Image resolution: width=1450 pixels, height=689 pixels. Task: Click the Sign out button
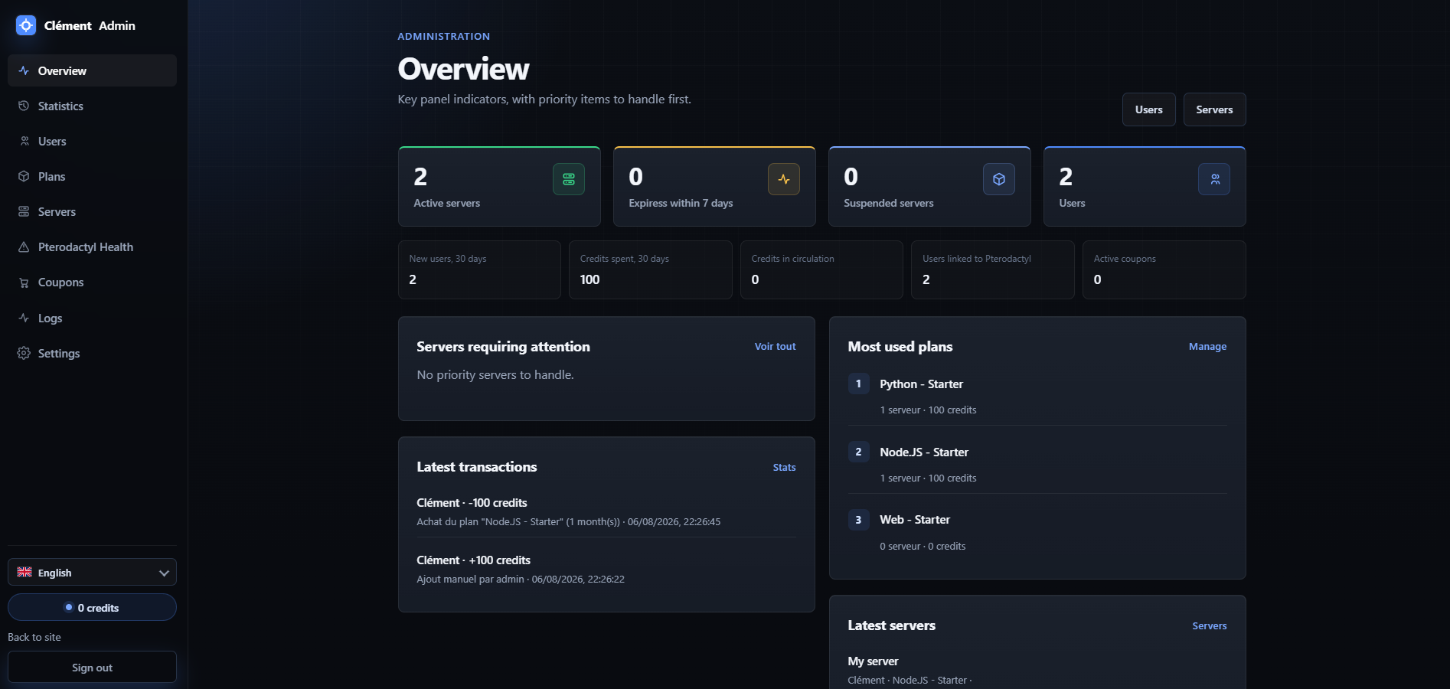click(x=92, y=667)
